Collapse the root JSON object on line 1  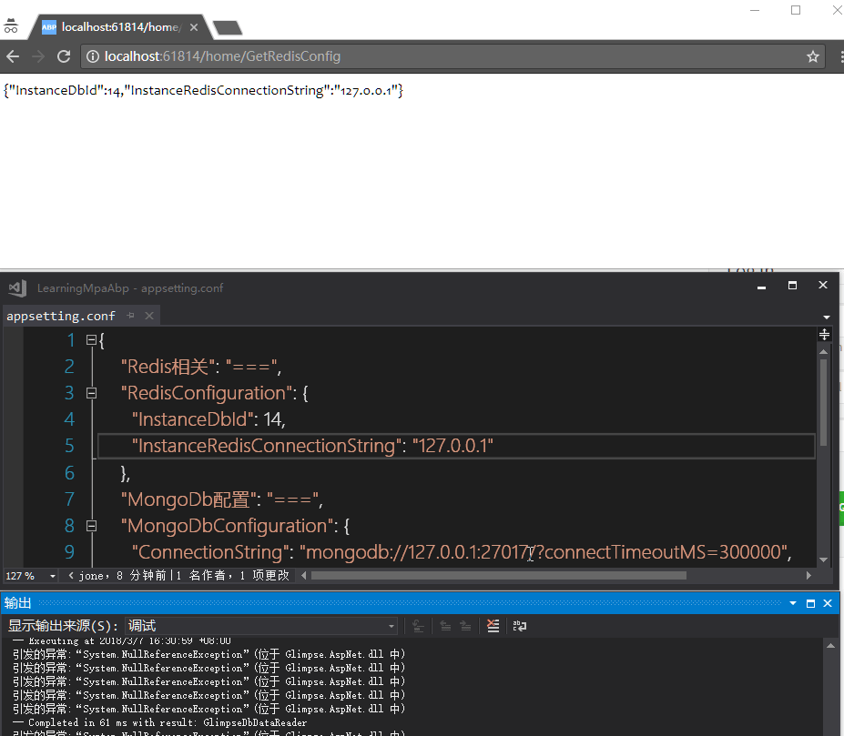(x=91, y=340)
